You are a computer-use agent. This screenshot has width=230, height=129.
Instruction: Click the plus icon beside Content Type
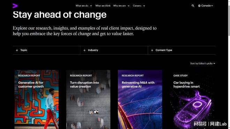(152, 50)
